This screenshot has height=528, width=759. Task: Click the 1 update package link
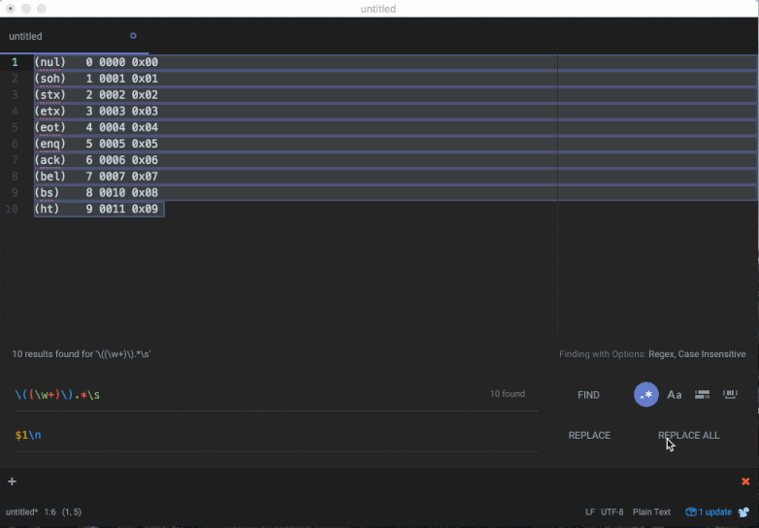(x=709, y=512)
